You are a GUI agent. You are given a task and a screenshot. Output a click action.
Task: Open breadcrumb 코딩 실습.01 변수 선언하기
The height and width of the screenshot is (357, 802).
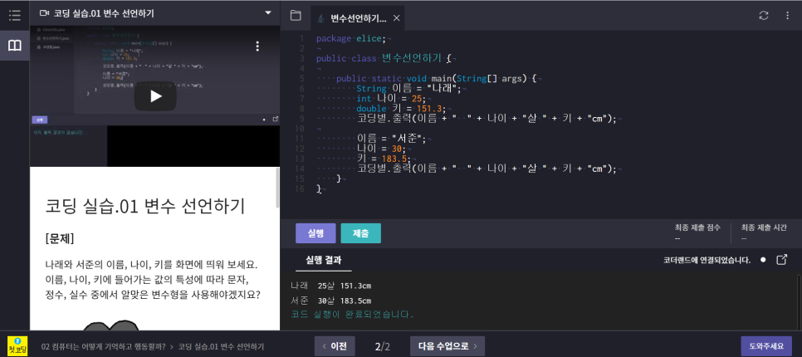(x=221, y=346)
